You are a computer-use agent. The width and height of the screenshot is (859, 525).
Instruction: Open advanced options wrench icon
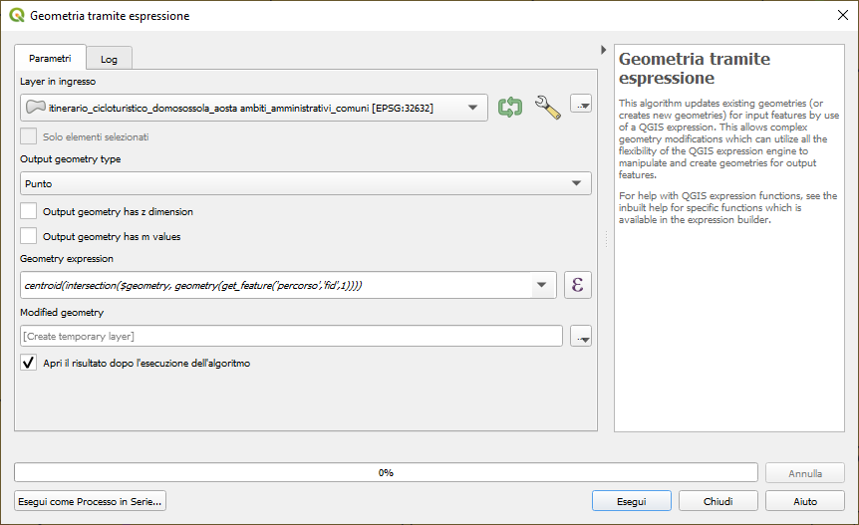click(547, 107)
